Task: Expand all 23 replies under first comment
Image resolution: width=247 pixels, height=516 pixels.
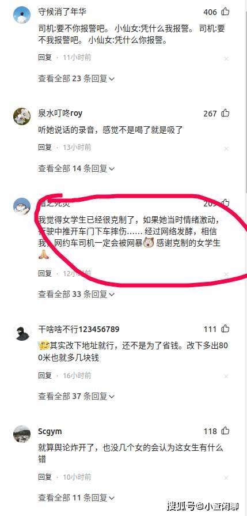Action: (76, 78)
